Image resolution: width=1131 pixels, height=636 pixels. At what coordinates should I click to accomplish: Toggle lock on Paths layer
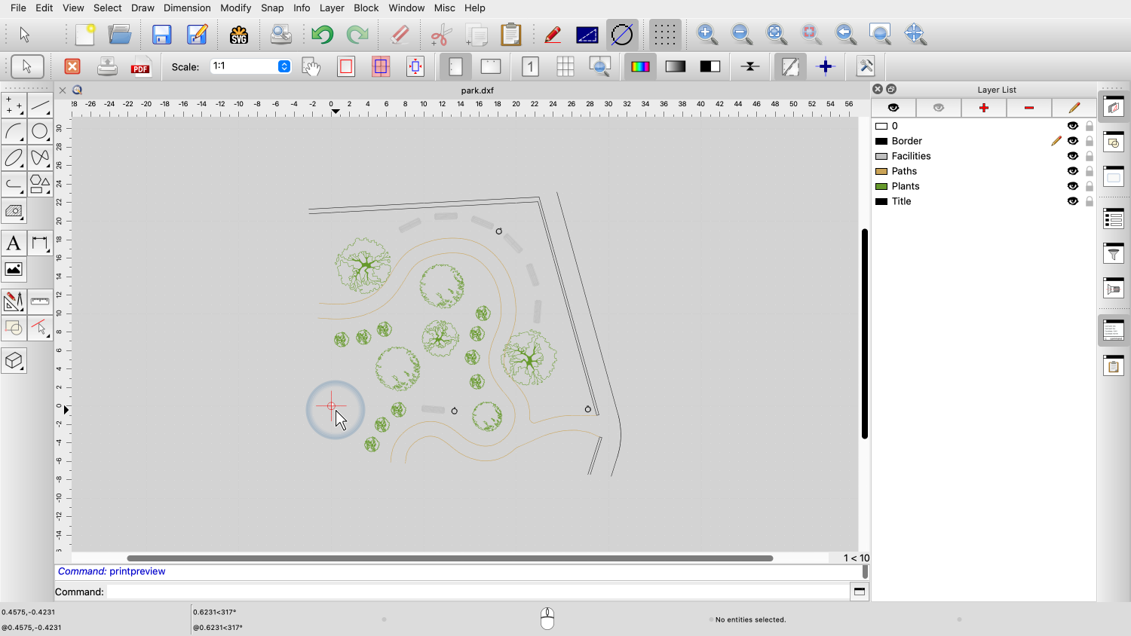point(1090,171)
